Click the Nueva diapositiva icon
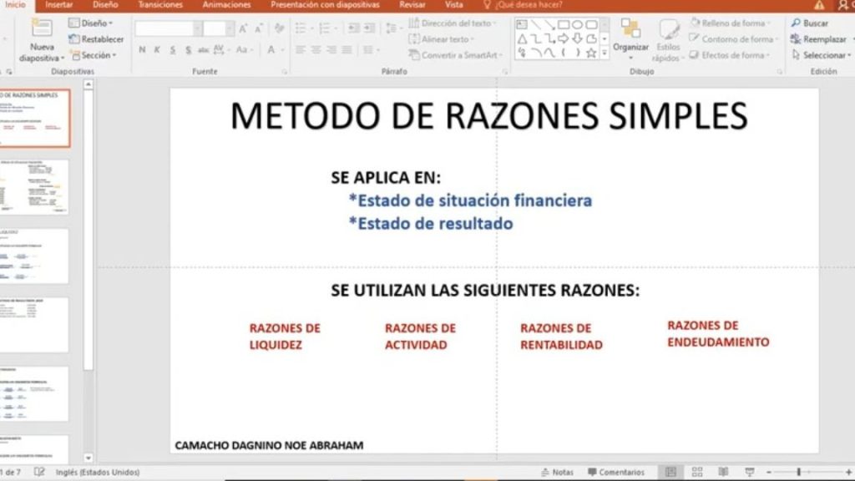This screenshot has width=855, height=481. [x=41, y=28]
